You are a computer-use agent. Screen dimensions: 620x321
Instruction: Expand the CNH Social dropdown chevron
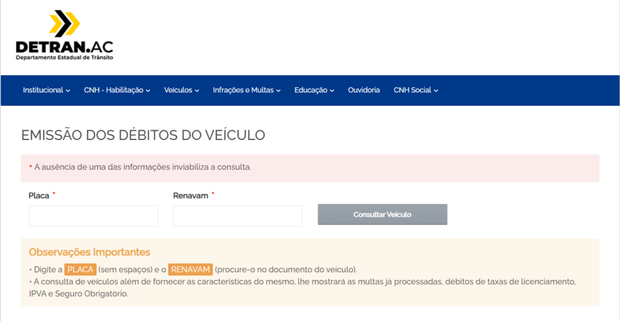pos(436,91)
